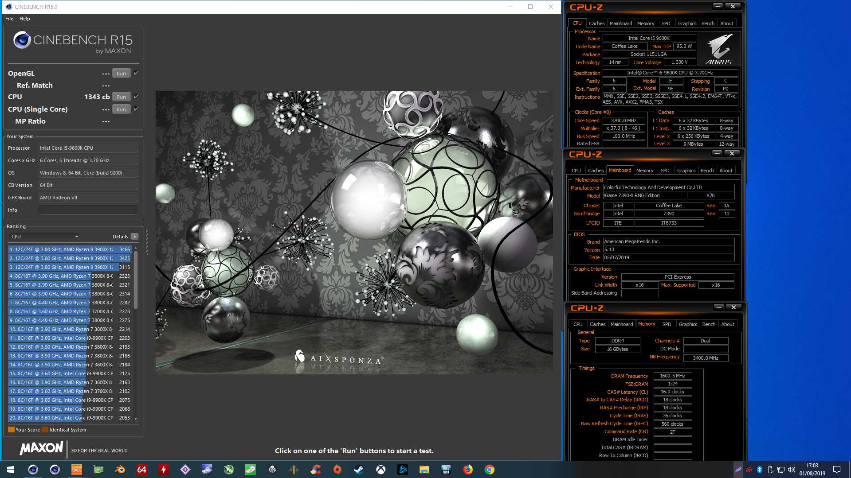This screenshot has height=478, width=851.
Task: Launch Blender from the taskbar
Action: pyautogui.click(x=120, y=470)
